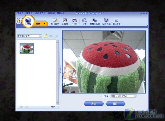Click the live webcam preview image
This screenshot has width=165, height=121.
104,62
